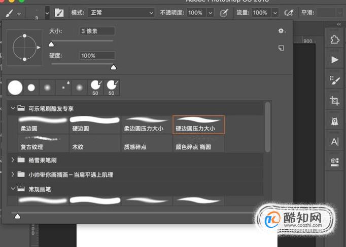Viewport: 346px width, 247px height.
Task: Open the 不透明度 slider dropdown arrow
Action: [x=211, y=13]
